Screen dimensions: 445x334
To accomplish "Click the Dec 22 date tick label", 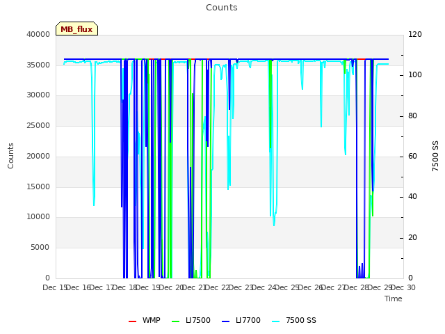I will [x=218, y=287].
